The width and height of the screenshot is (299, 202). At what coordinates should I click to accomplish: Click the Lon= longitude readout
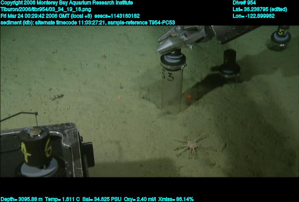pyautogui.click(x=254, y=16)
